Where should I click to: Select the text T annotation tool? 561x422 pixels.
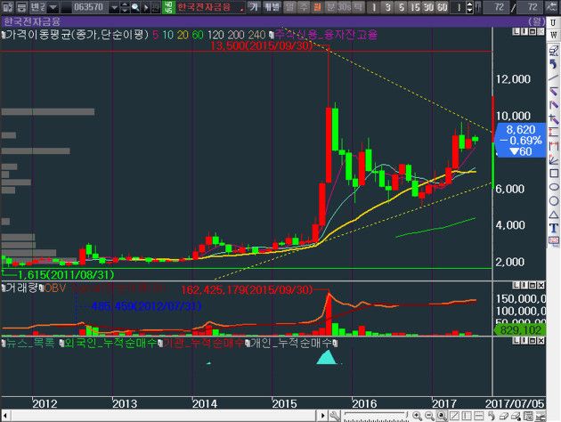coord(554,228)
